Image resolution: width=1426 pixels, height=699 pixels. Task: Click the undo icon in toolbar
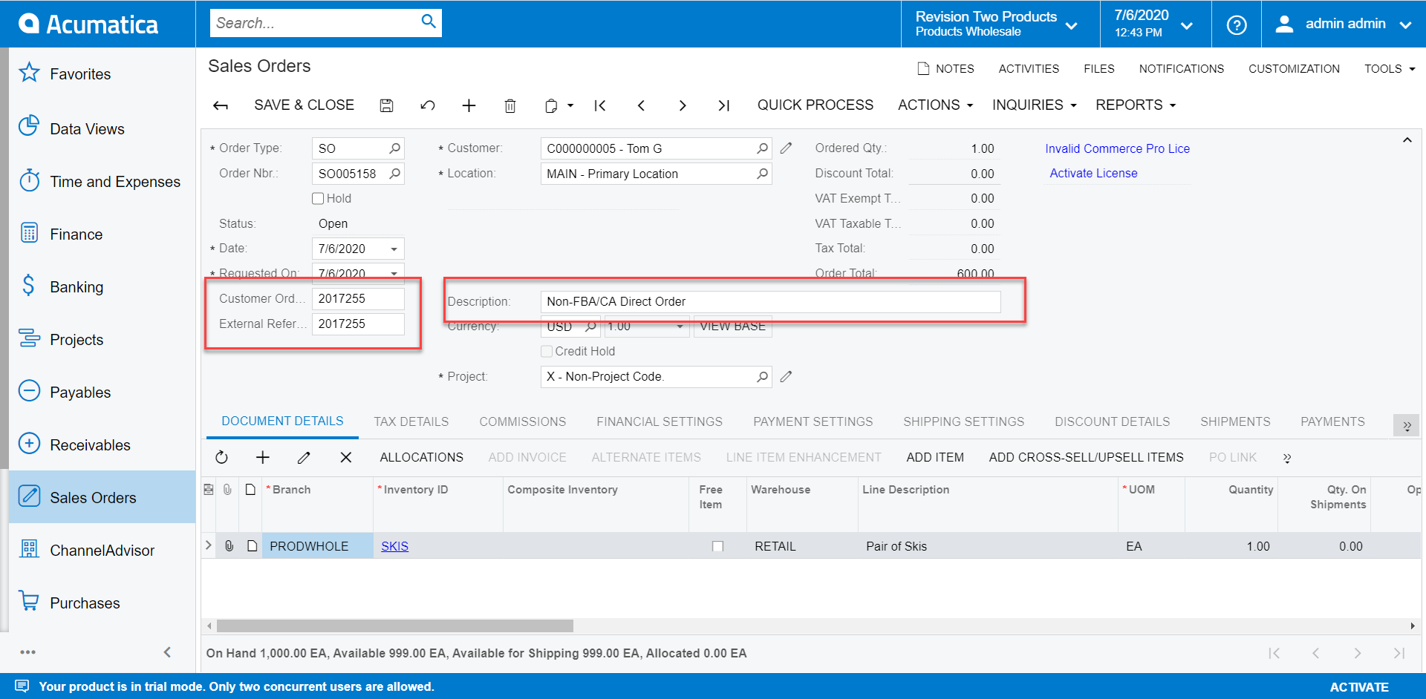coord(428,105)
